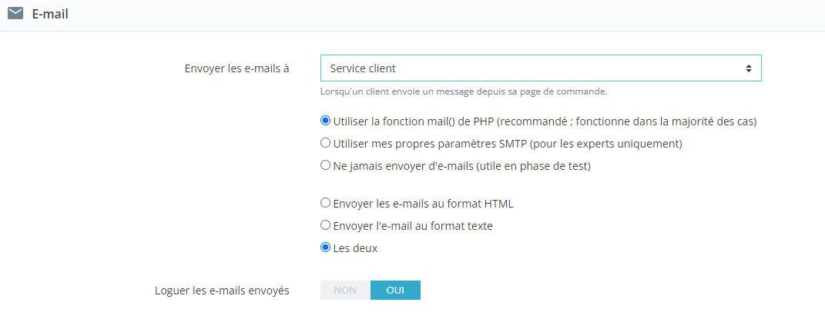Switch e-mail logging to OUI
Image resolution: width=825 pixels, height=319 pixels.
395,291
